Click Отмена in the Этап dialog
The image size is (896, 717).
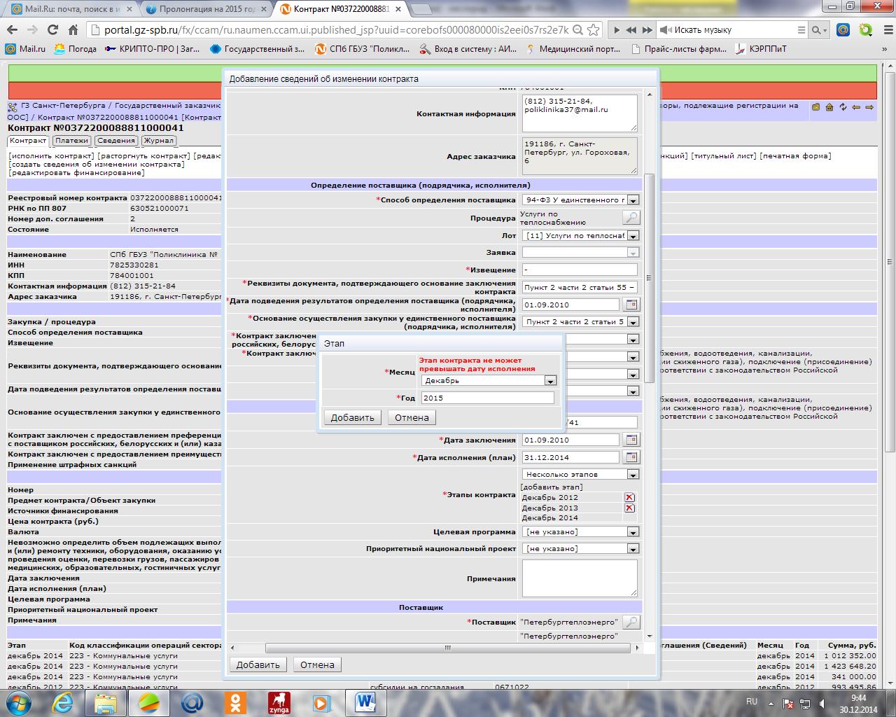412,417
